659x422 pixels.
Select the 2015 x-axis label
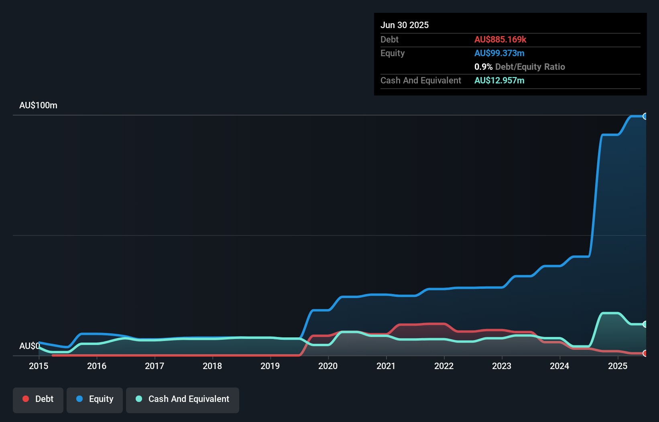click(39, 366)
